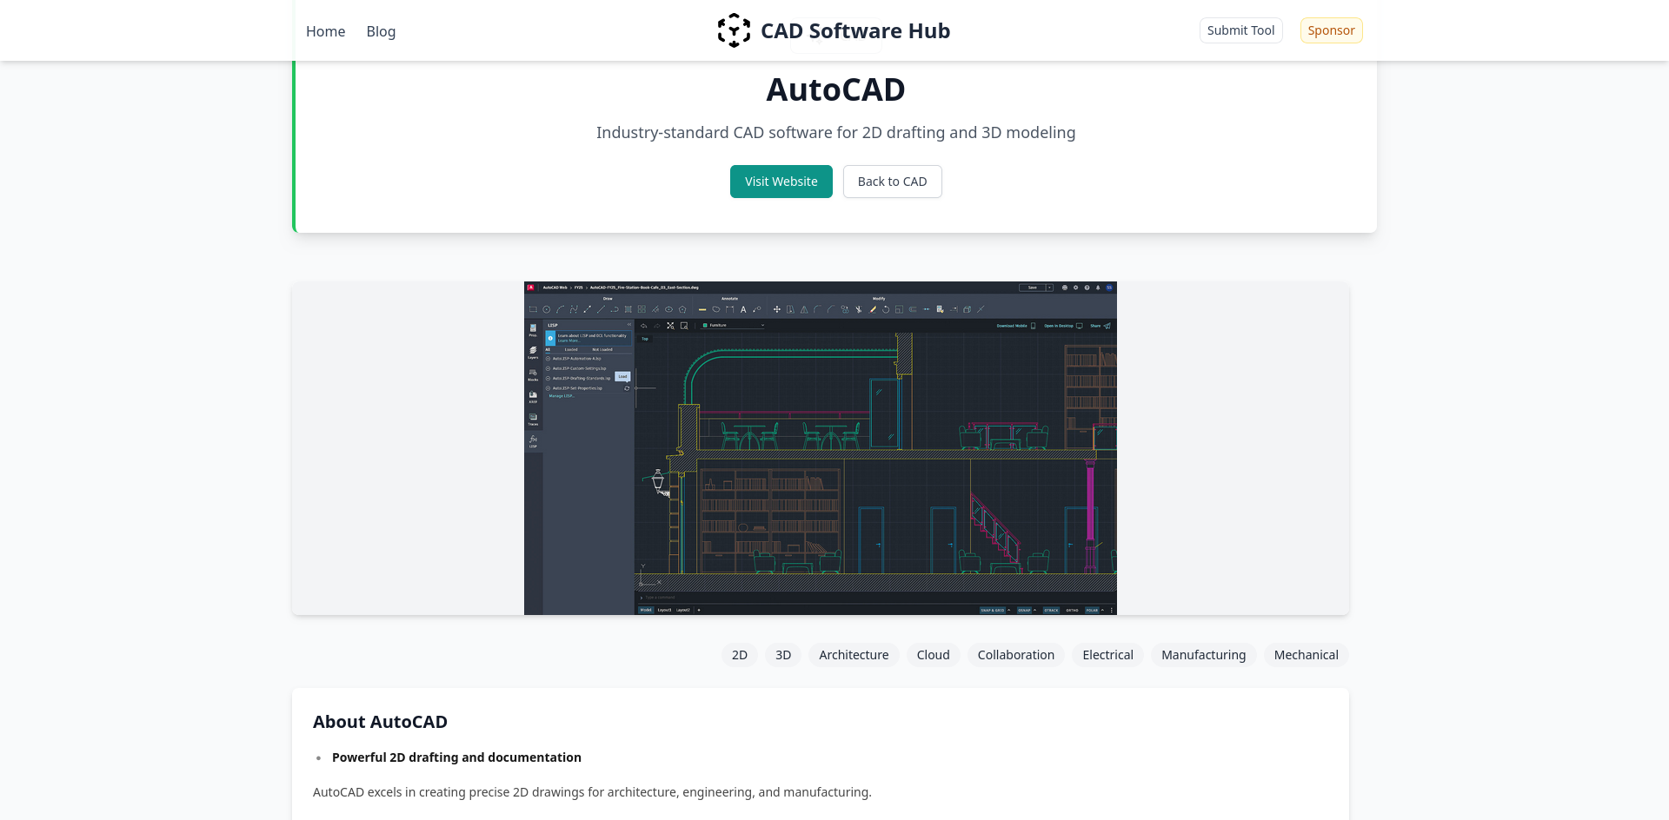1669x820 pixels.
Task: Go back to CAD listing
Action: point(892,182)
